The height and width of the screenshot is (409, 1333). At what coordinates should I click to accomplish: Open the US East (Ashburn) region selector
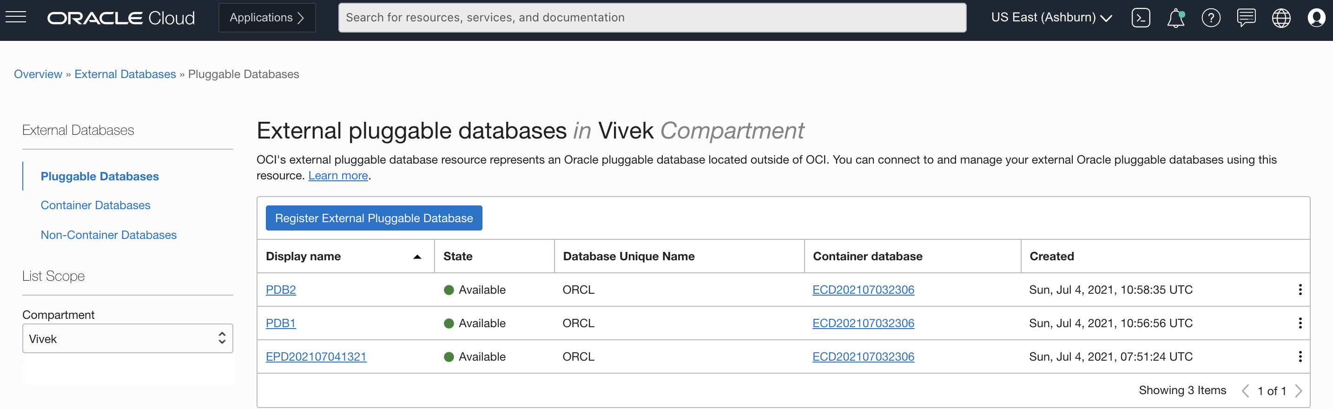click(x=1051, y=18)
